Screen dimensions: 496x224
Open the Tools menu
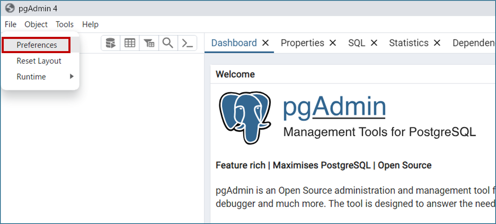65,24
